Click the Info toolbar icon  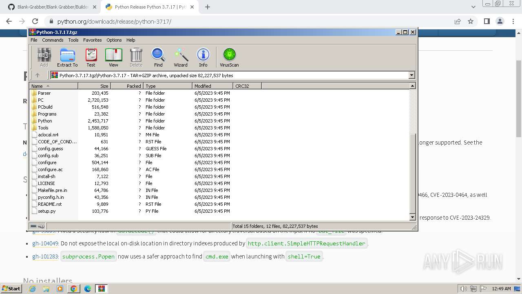pyautogui.click(x=203, y=57)
